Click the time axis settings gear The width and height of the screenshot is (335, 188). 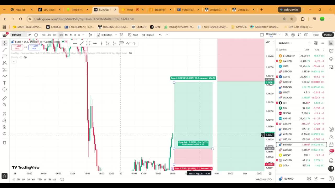270,174
